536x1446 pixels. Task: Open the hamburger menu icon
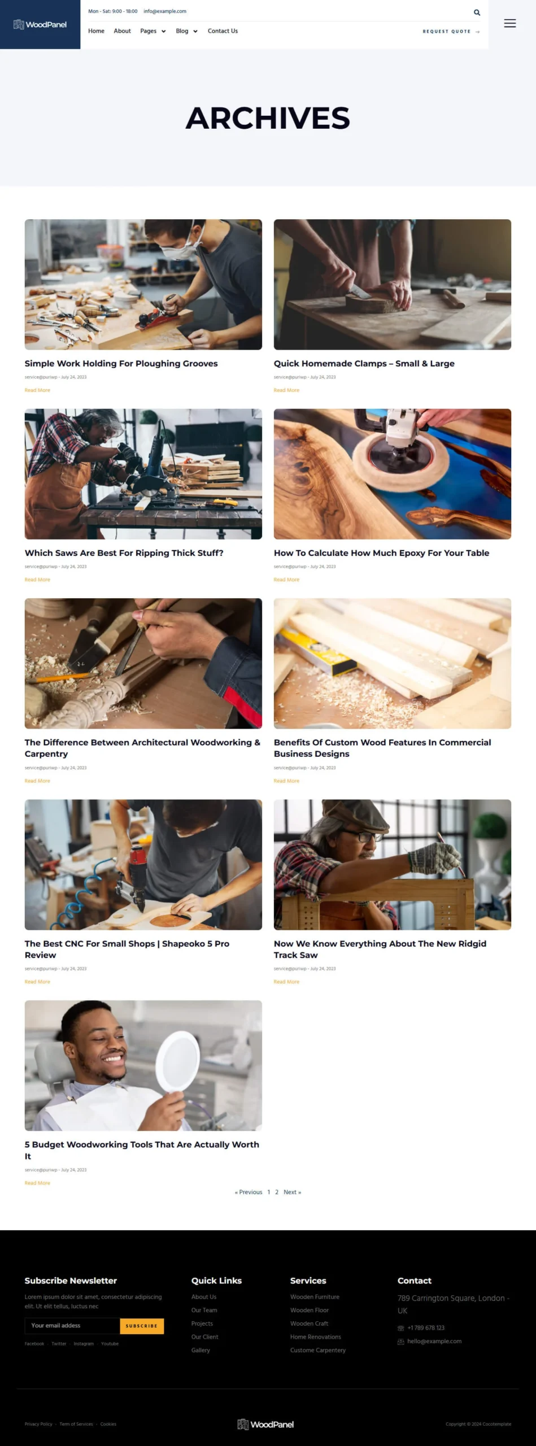[x=509, y=23]
